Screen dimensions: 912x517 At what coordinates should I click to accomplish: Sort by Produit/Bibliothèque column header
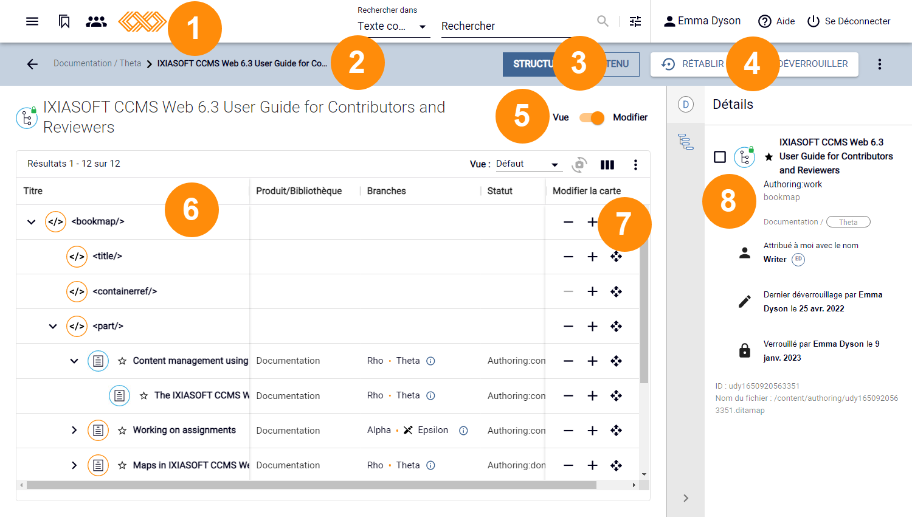(x=299, y=191)
